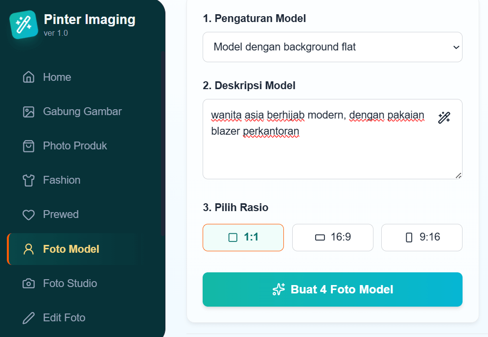The image size is (488, 337).
Task: Click the Foto Studio camera icon
Action: coord(29,283)
